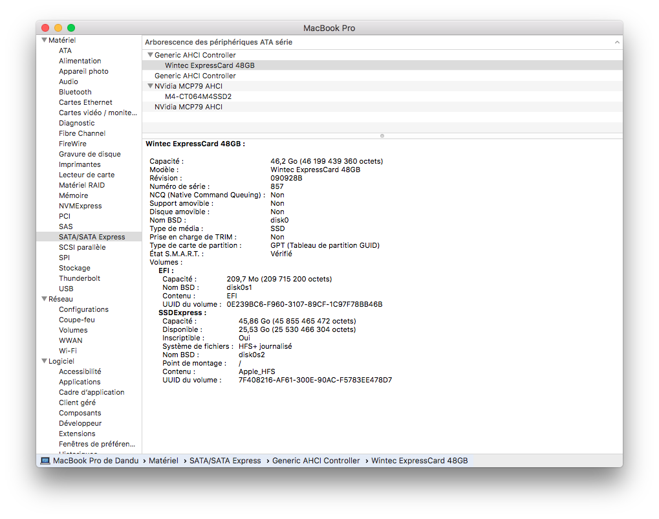Click the red close window button

[45, 28]
